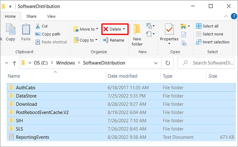Go up one folder with Up arrow
This screenshot has width=238, height=147.
pyautogui.click(x=14, y=63)
